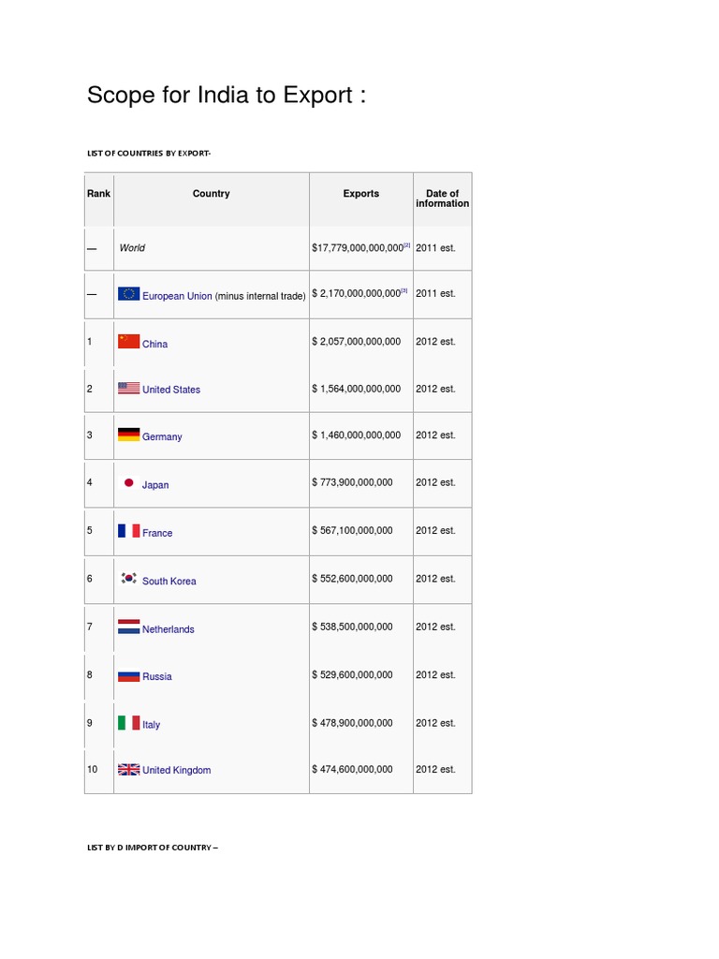
Task: Click the United States flag icon
Action: pyautogui.click(x=128, y=388)
